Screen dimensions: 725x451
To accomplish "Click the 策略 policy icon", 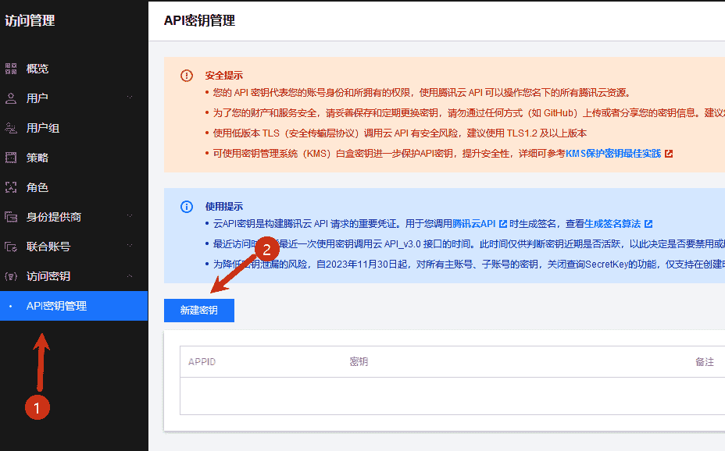I will click(11, 158).
